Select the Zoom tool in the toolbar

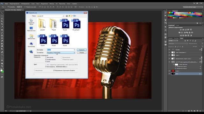[x=2, y=66]
